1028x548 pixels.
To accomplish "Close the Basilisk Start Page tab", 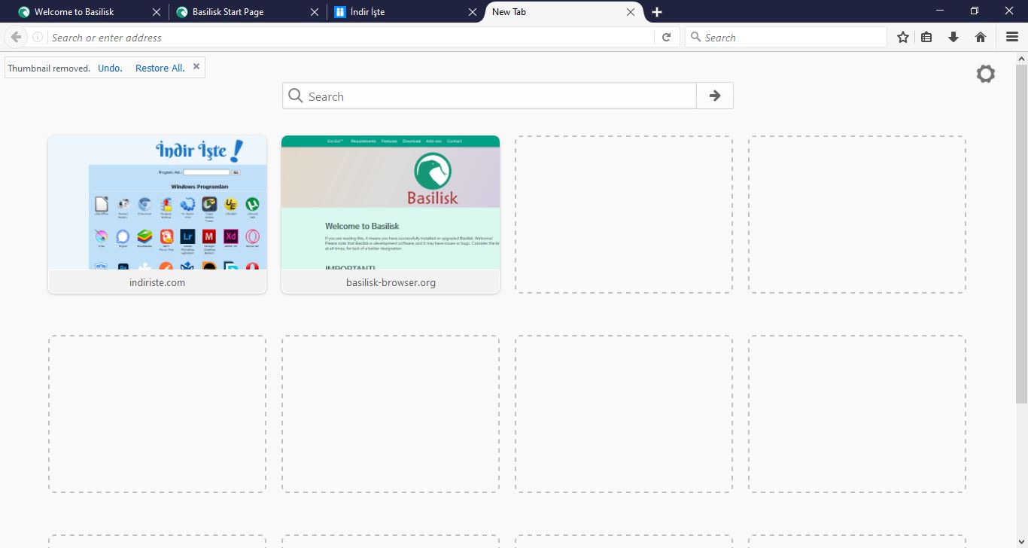I will 315,12.
